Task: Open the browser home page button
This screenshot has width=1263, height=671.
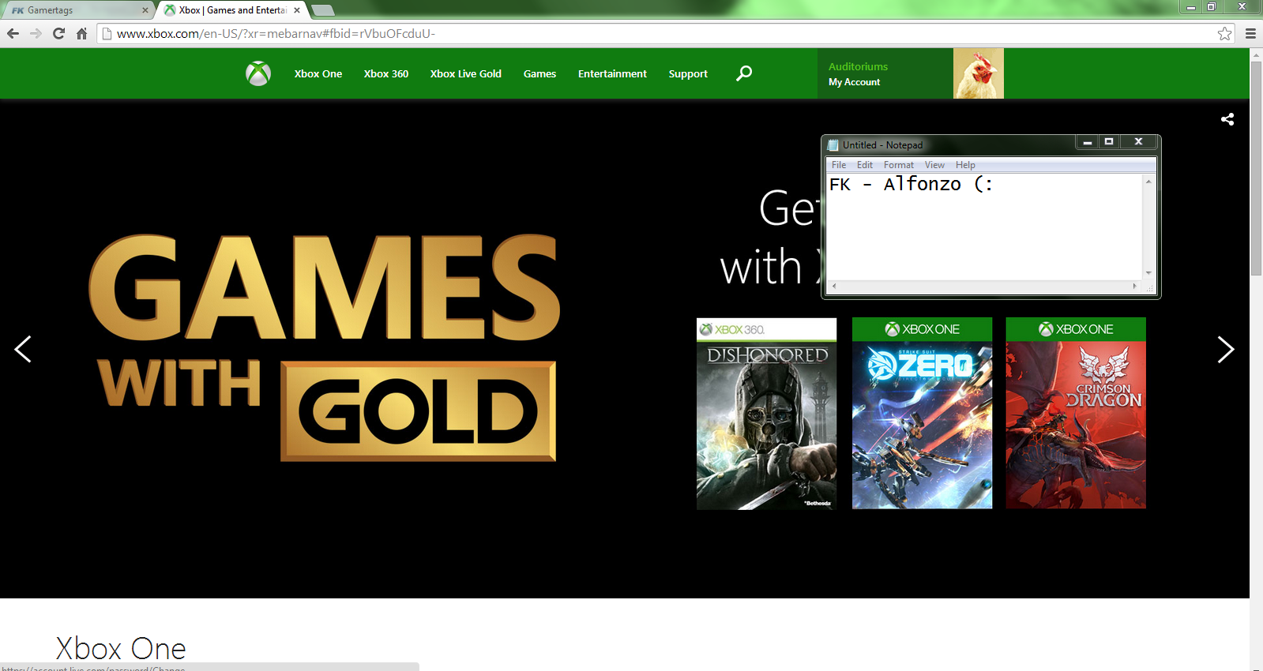Action: click(x=81, y=33)
